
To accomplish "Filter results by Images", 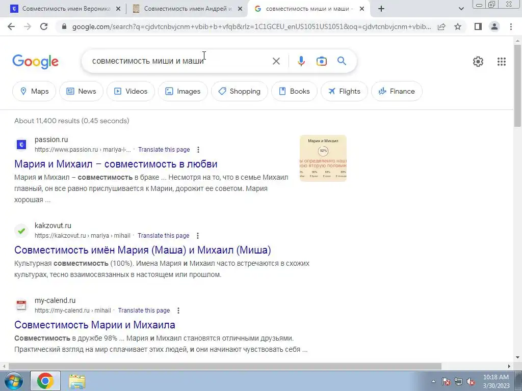I will click(183, 91).
